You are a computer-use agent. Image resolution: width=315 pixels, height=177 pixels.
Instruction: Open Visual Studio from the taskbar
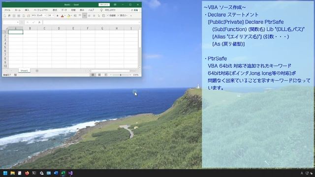pos(70,173)
